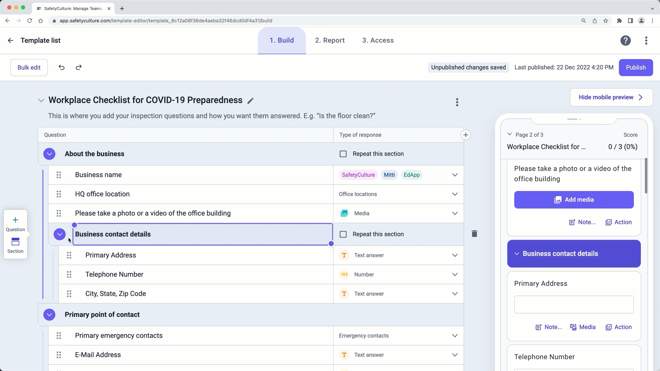This screenshot has width=660, height=371.
Task: Click Hide mobile preview button
Action: [x=611, y=98]
